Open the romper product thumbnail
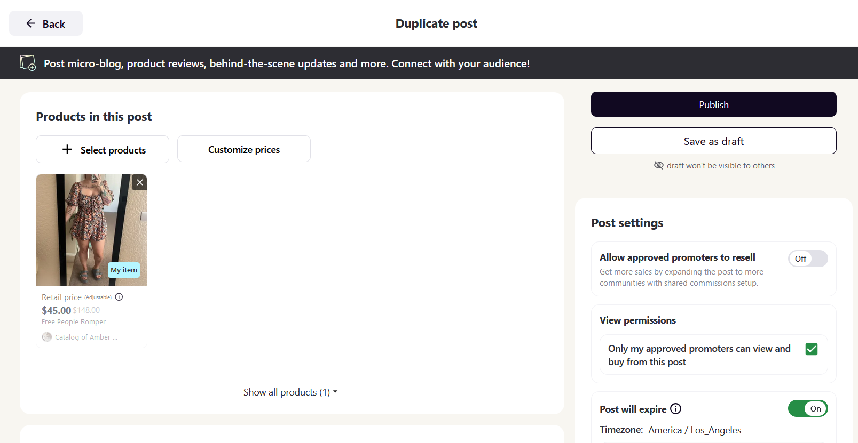This screenshot has width=858, height=443. pyautogui.click(x=91, y=230)
